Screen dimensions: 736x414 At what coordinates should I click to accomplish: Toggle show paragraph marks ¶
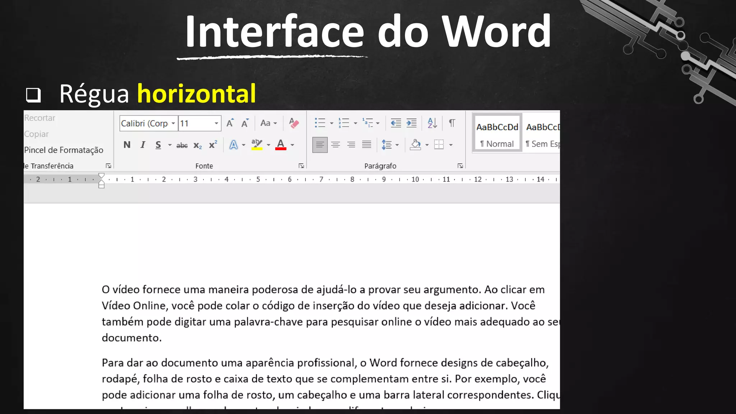tap(452, 123)
